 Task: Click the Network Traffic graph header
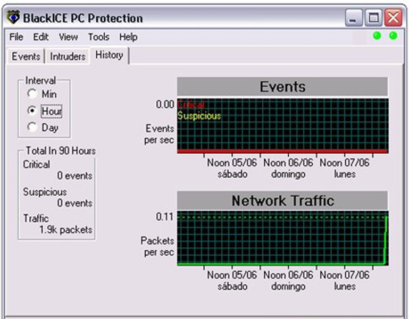click(x=282, y=200)
